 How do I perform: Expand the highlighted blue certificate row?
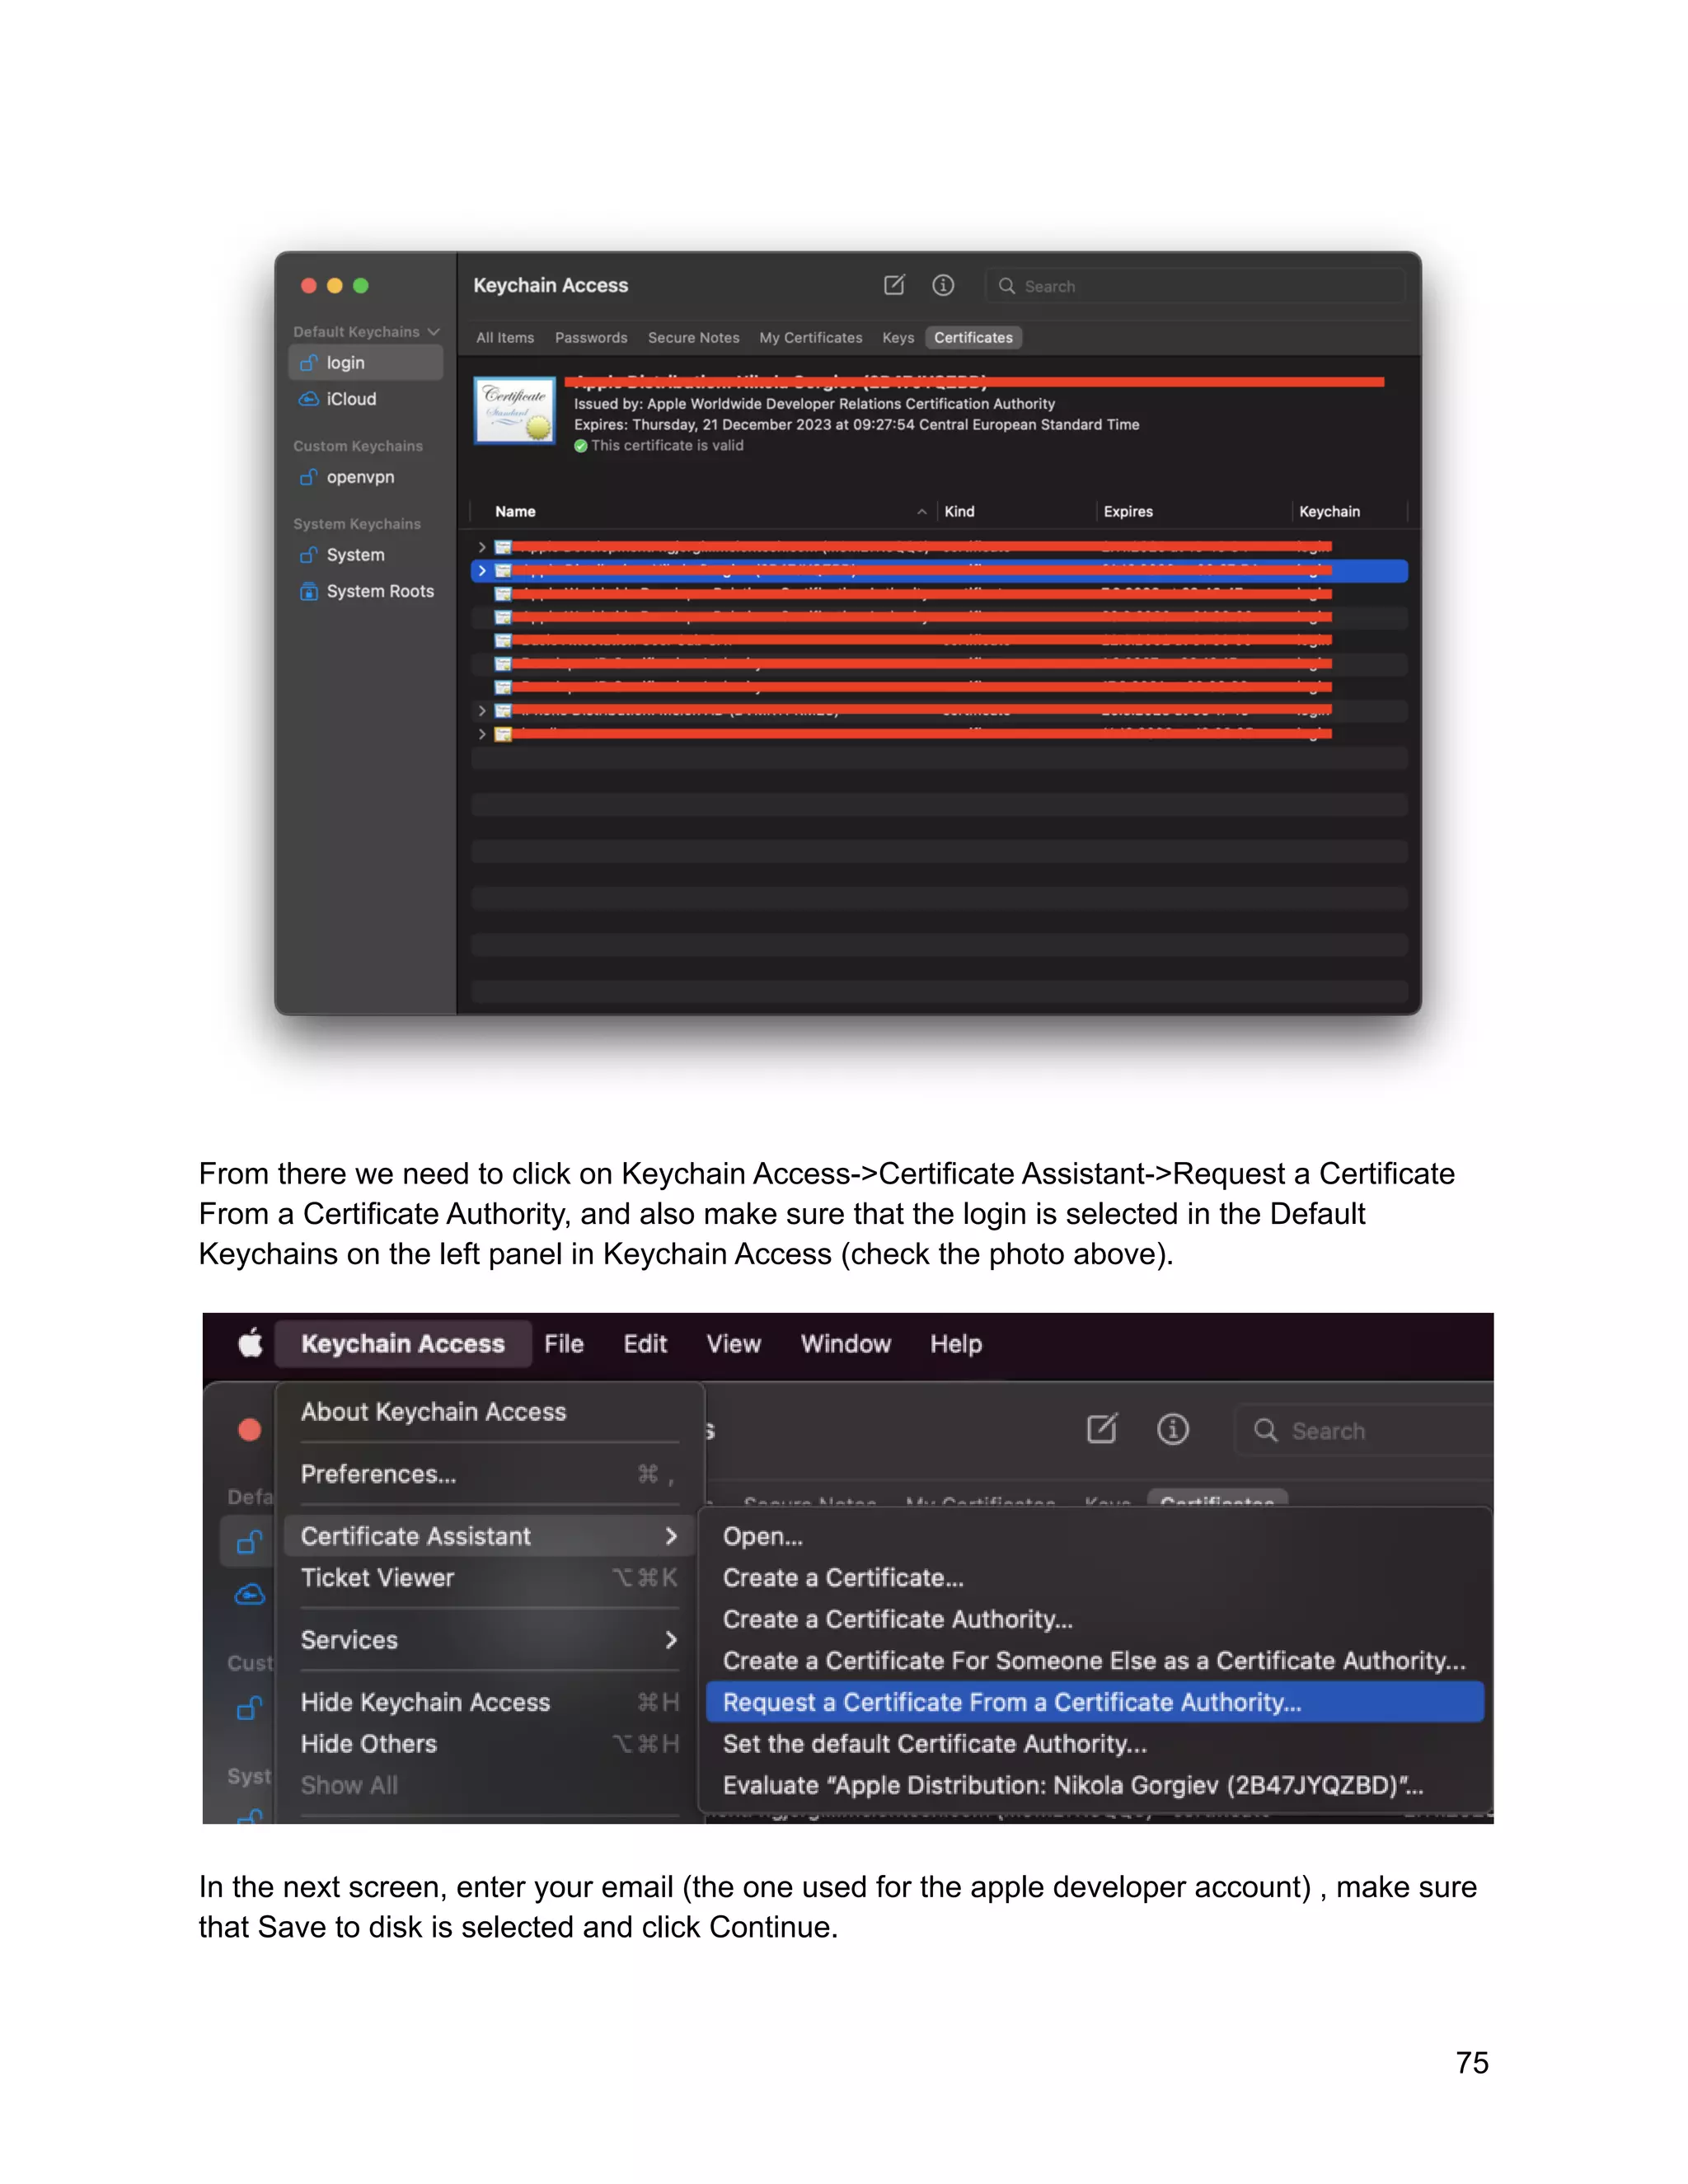point(482,571)
